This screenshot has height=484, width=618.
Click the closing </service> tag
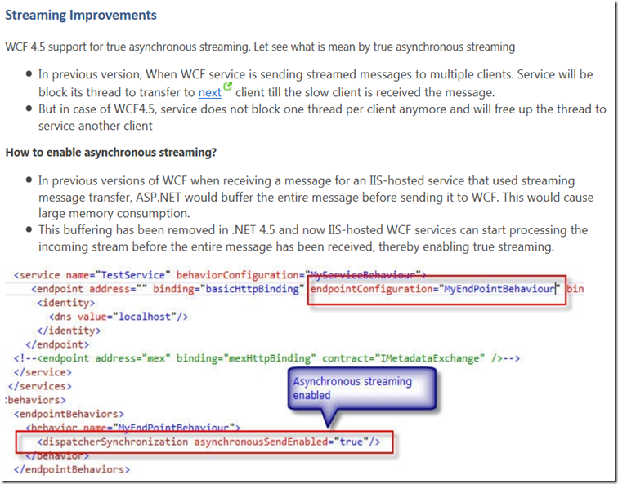click(43, 372)
